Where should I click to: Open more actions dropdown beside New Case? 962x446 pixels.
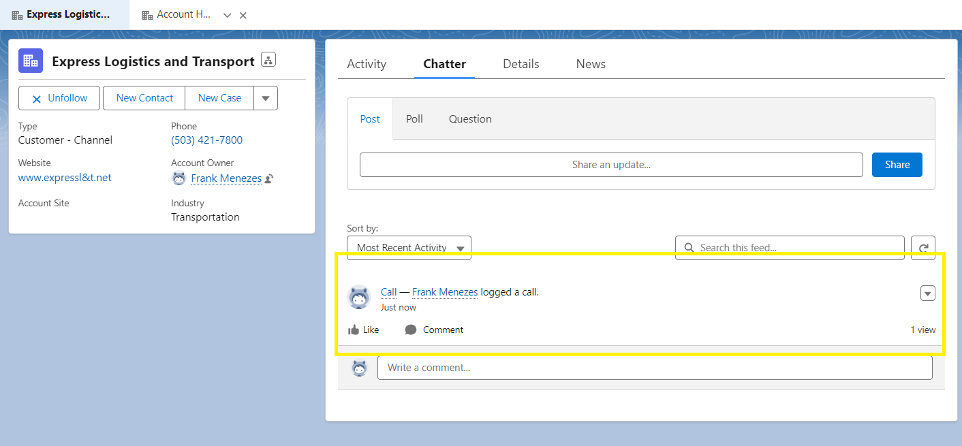[266, 98]
